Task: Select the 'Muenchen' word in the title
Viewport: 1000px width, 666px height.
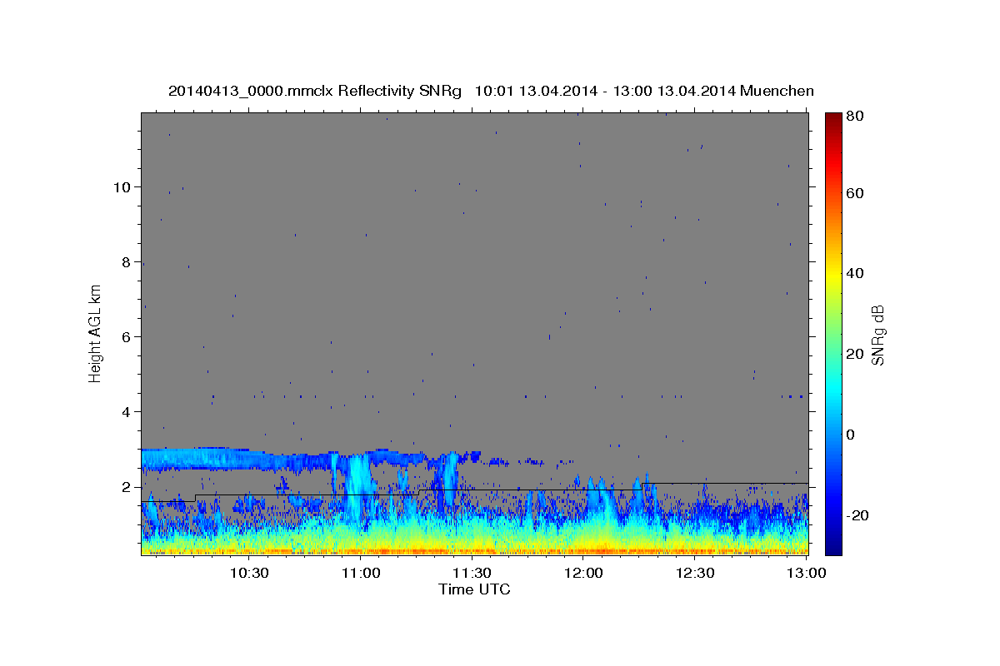Action: coord(777,91)
